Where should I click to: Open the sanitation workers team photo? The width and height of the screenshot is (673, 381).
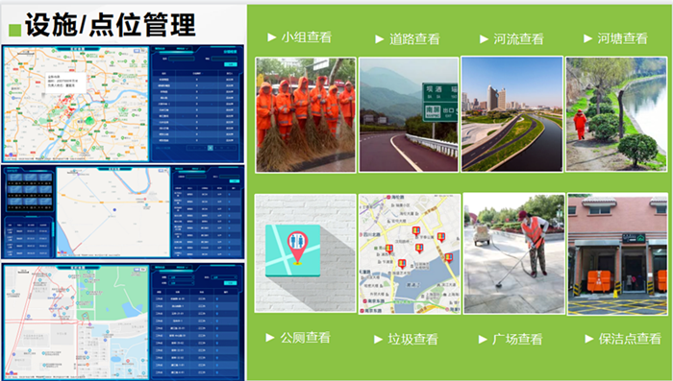click(306, 115)
